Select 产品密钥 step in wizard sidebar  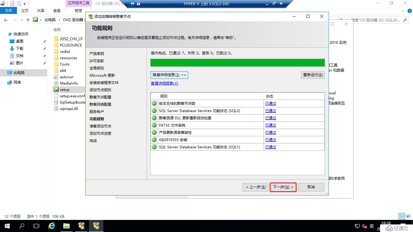click(x=97, y=54)
